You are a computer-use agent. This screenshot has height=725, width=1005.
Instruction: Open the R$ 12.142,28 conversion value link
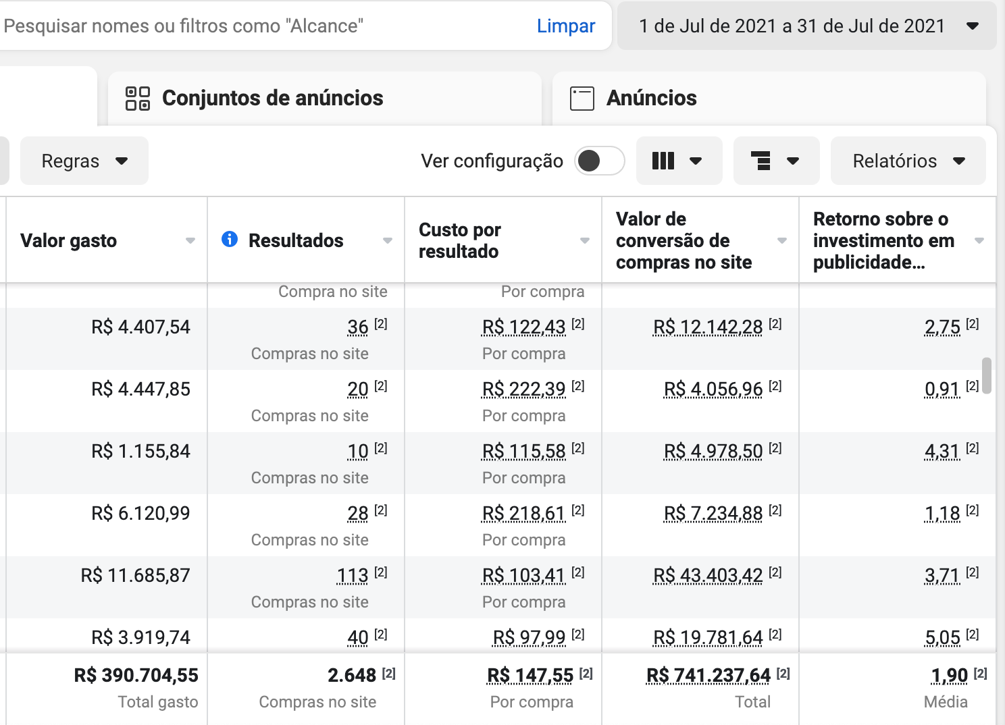pyautogui.click(x=708, y=327)
